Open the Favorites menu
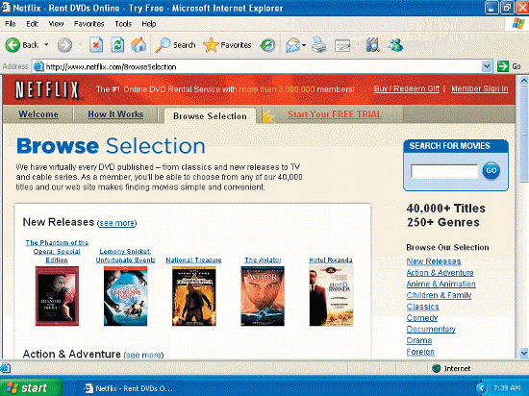 point(88,24)
